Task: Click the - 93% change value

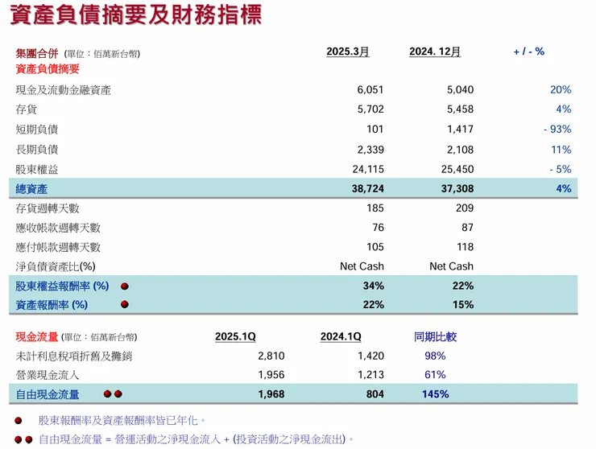Action: (x=557, y=130)
